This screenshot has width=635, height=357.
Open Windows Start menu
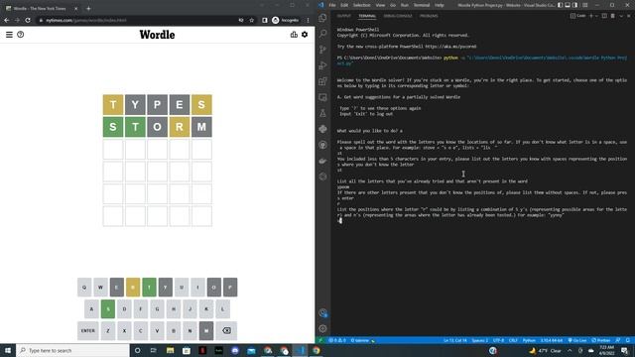click(x=8, y=350)
